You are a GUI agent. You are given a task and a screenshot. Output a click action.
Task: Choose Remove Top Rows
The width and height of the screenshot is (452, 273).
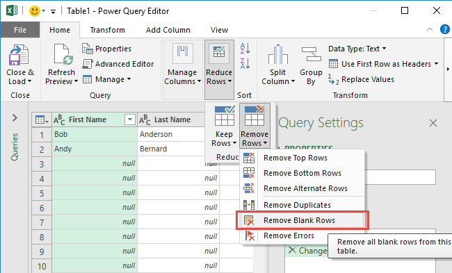click(302, 158)
